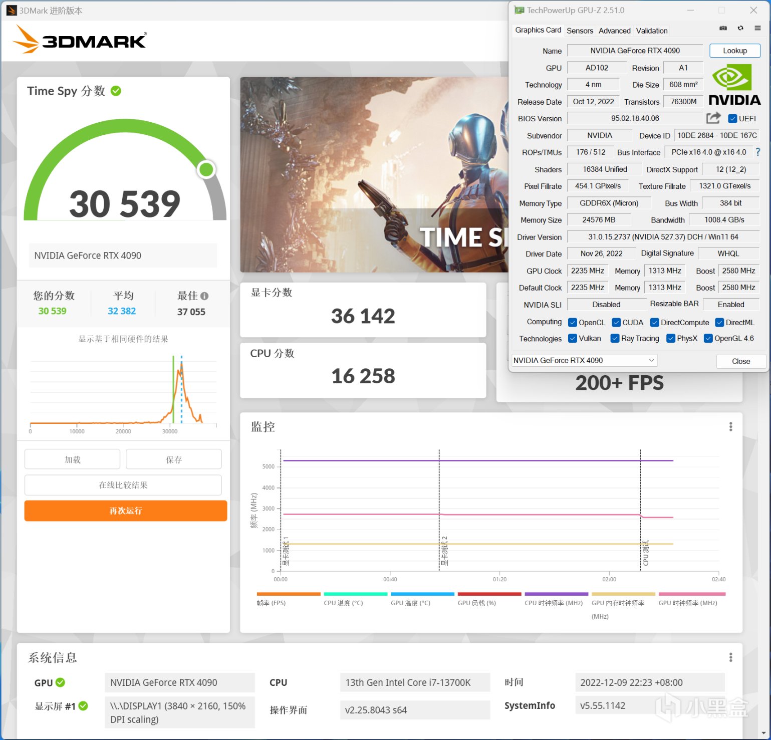Image resolution: width=771 pixels, height=740 pixels.
Task: Toggle the CUDA checkbox
Action: pos(617,323)
